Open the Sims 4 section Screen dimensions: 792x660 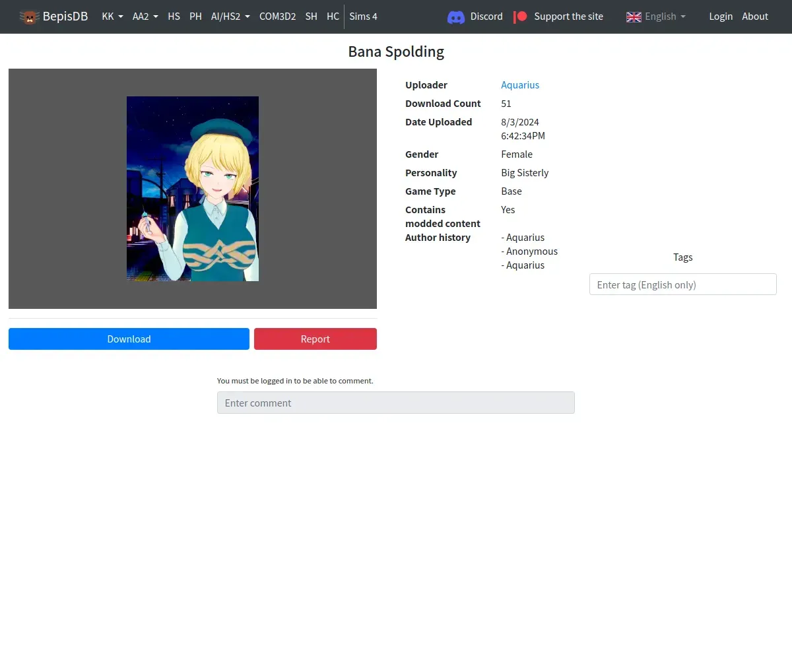point(363,16)
